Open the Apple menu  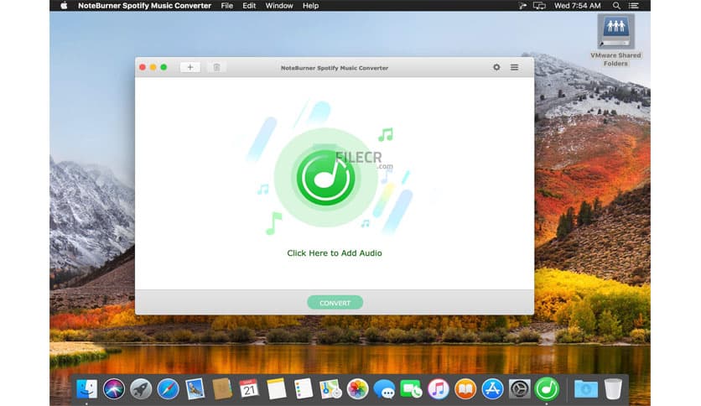pyautogui.click(x=64, y=5)
